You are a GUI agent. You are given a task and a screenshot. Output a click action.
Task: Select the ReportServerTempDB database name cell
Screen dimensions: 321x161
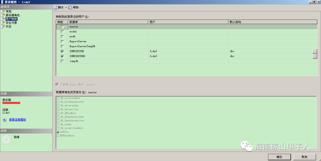(108, 46)
